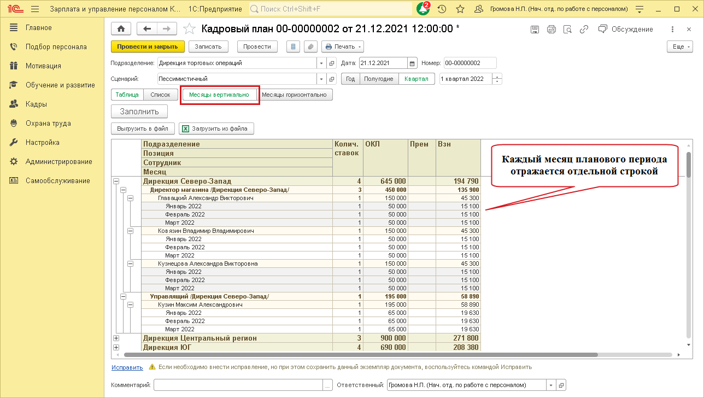Open the Печать dropdown menu
Screen dimensions: 704x398
343,46
